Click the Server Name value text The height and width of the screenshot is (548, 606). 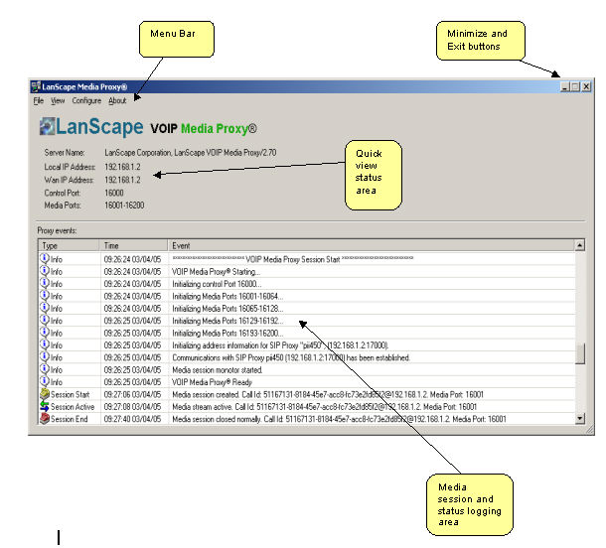point(190,153)
